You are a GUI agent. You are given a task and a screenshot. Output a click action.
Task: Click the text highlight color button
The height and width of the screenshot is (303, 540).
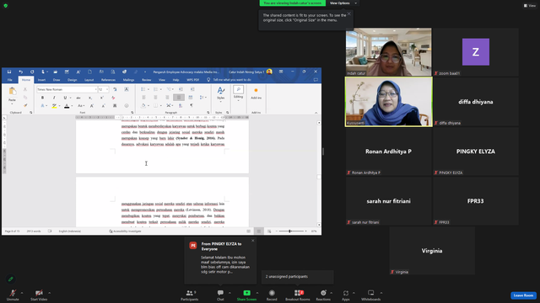click(x=54, y=106)
